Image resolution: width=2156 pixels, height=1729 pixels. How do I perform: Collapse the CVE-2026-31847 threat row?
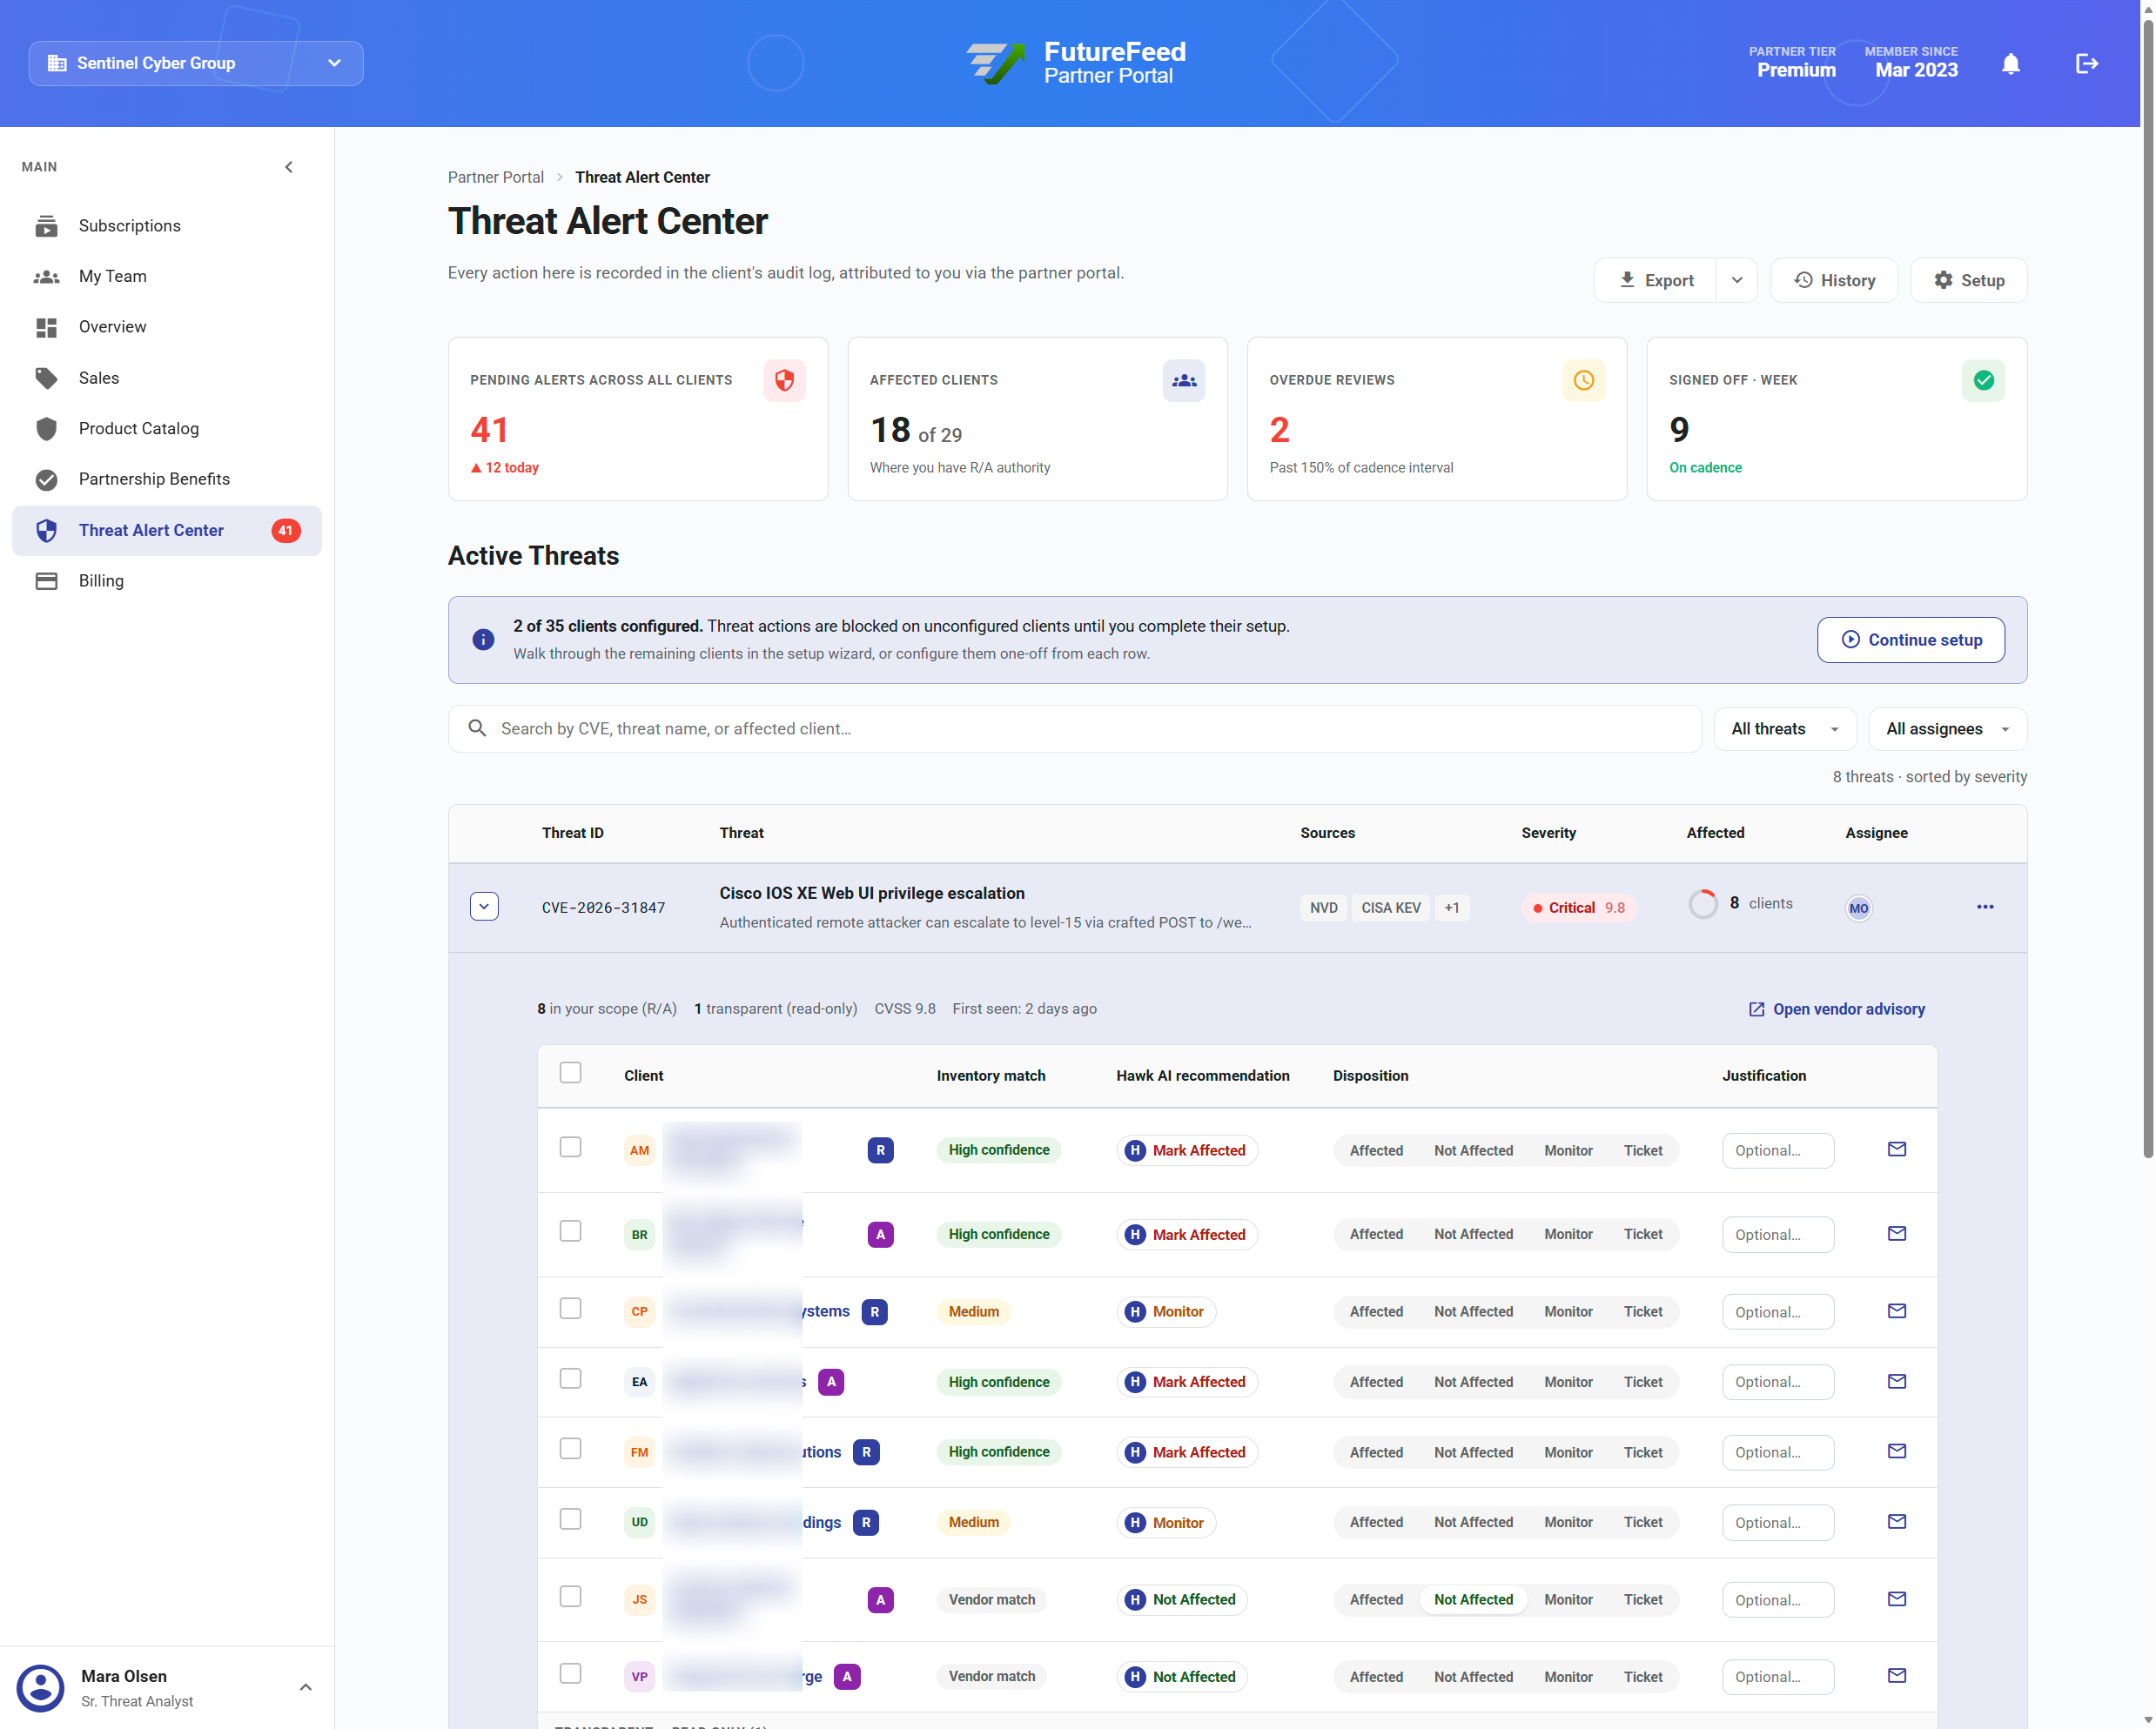pos(484,907)
